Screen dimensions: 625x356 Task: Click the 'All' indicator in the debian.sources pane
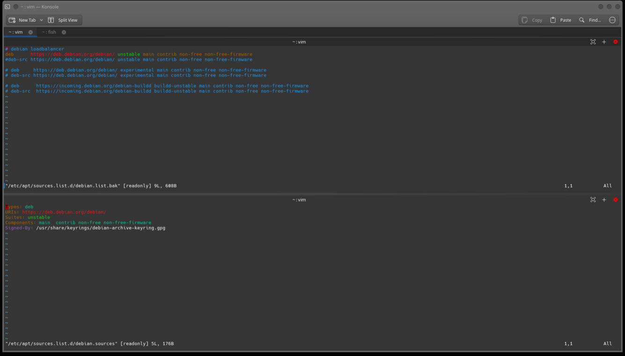tap(608, 343)
